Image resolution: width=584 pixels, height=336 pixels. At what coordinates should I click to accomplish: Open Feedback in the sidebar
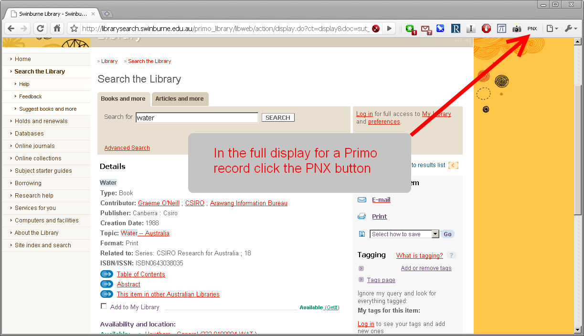[31, 96]
